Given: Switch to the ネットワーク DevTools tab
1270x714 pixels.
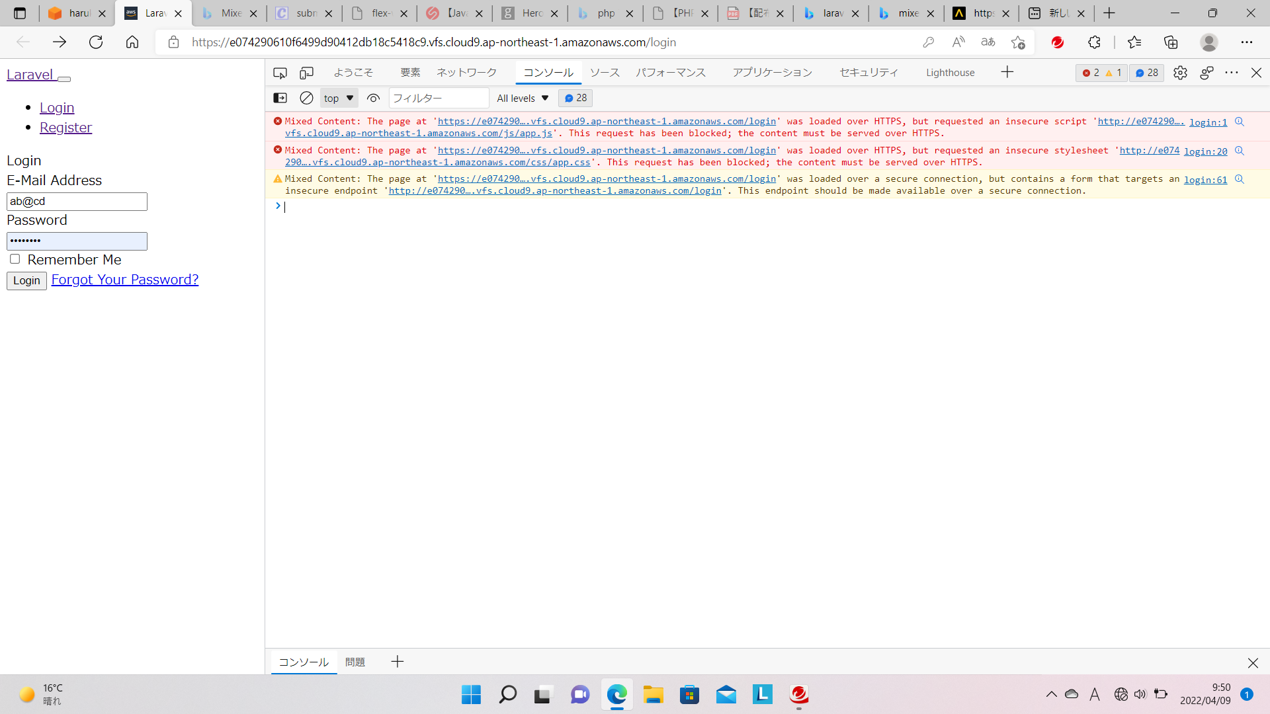Looking at the screenshot, I should point(466,73).
